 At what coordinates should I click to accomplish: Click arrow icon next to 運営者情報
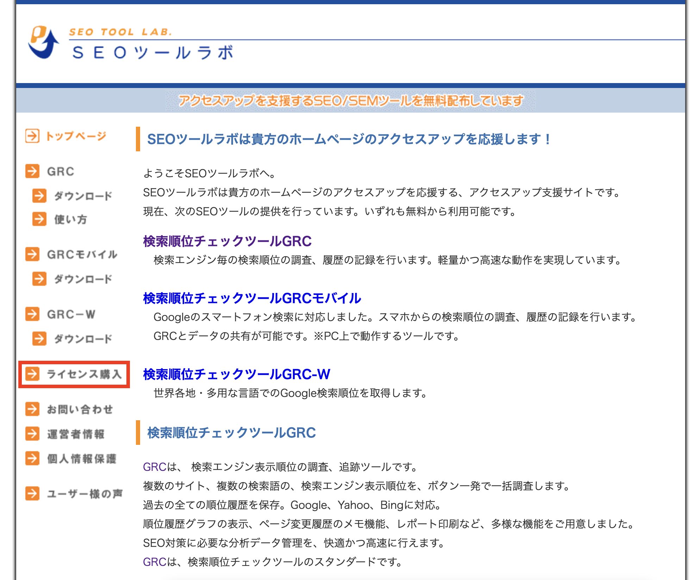[x=32, y=434]
